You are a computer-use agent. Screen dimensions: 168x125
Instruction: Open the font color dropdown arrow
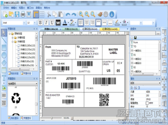click(68, 23)
